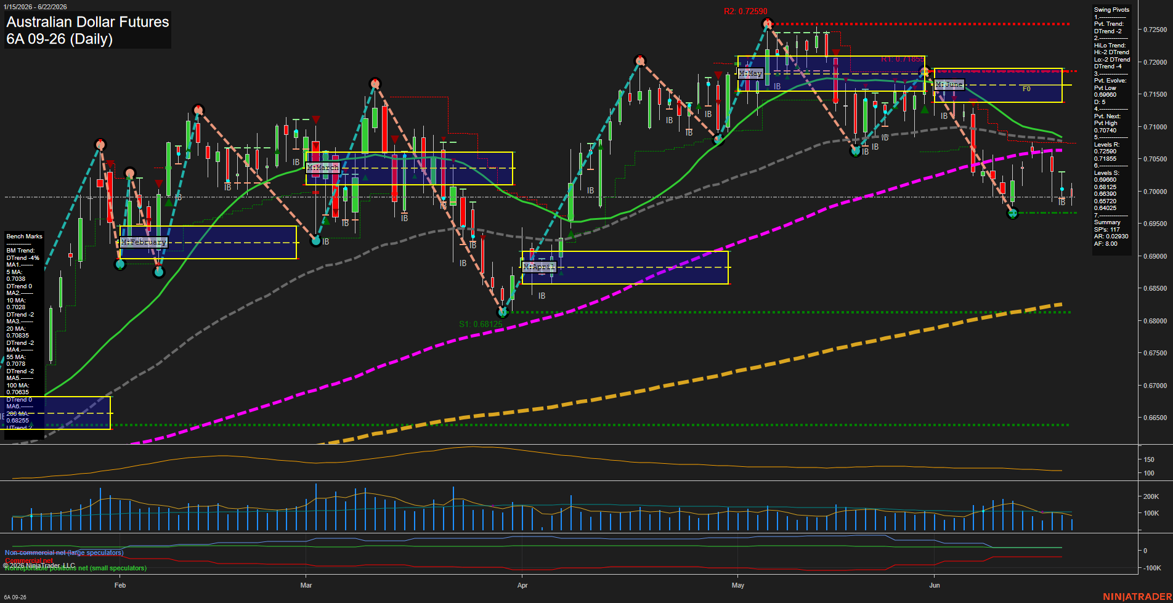Select the 0.67000 price axis label
The width and height of the screenshot is (1173, 603).
1155,386
